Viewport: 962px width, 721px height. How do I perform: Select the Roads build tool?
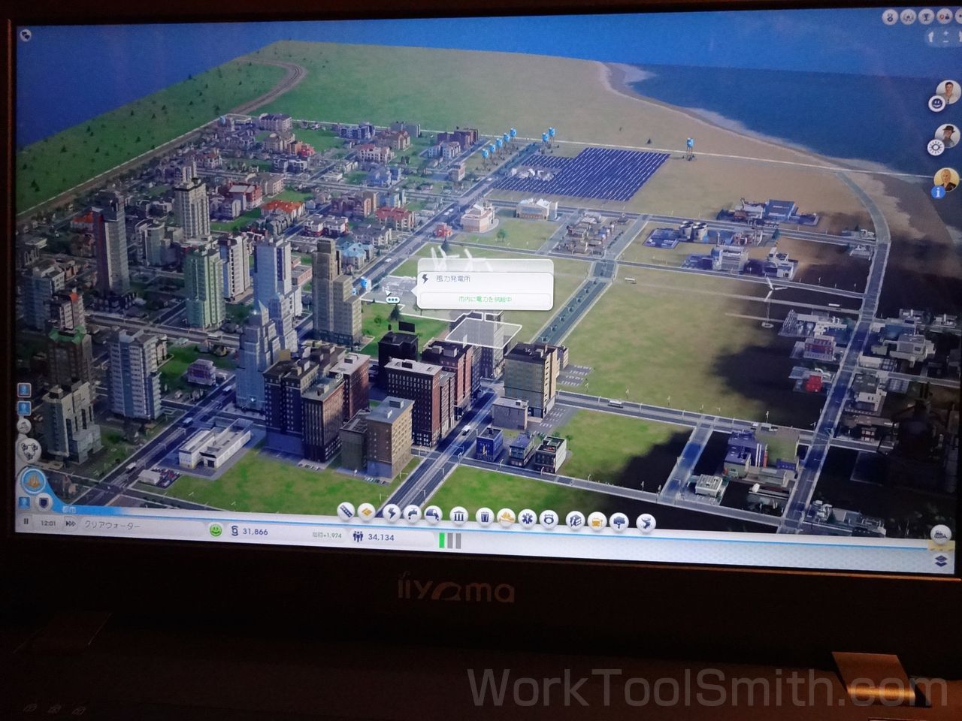point(346,511)
